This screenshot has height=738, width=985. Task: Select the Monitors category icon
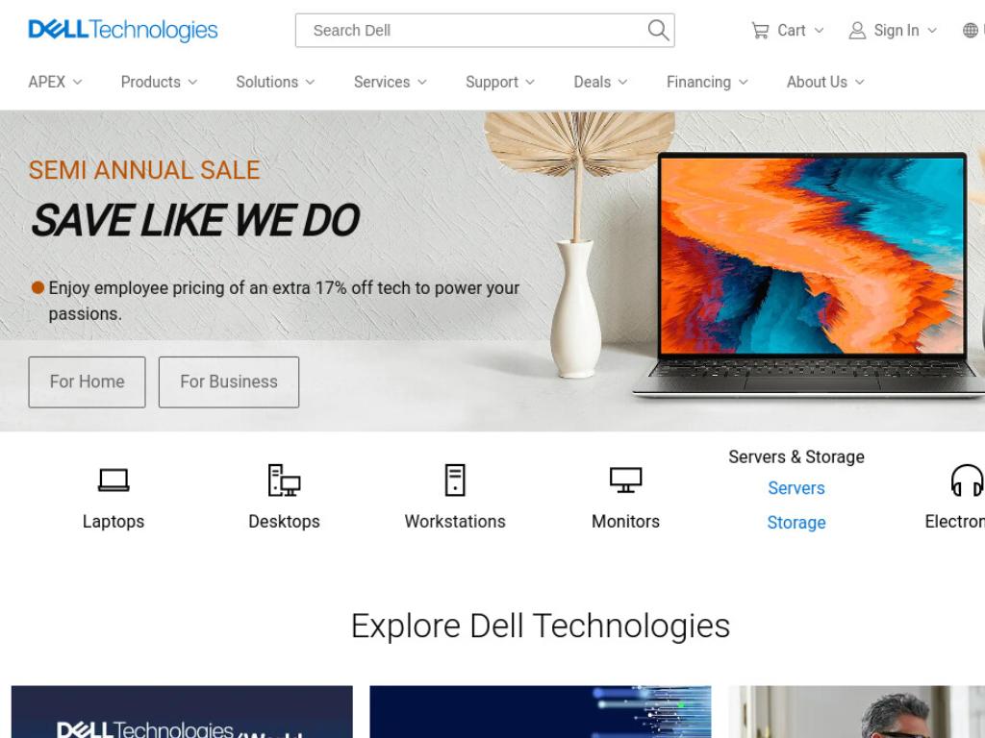pyautogui.click(x=625, y=480)
